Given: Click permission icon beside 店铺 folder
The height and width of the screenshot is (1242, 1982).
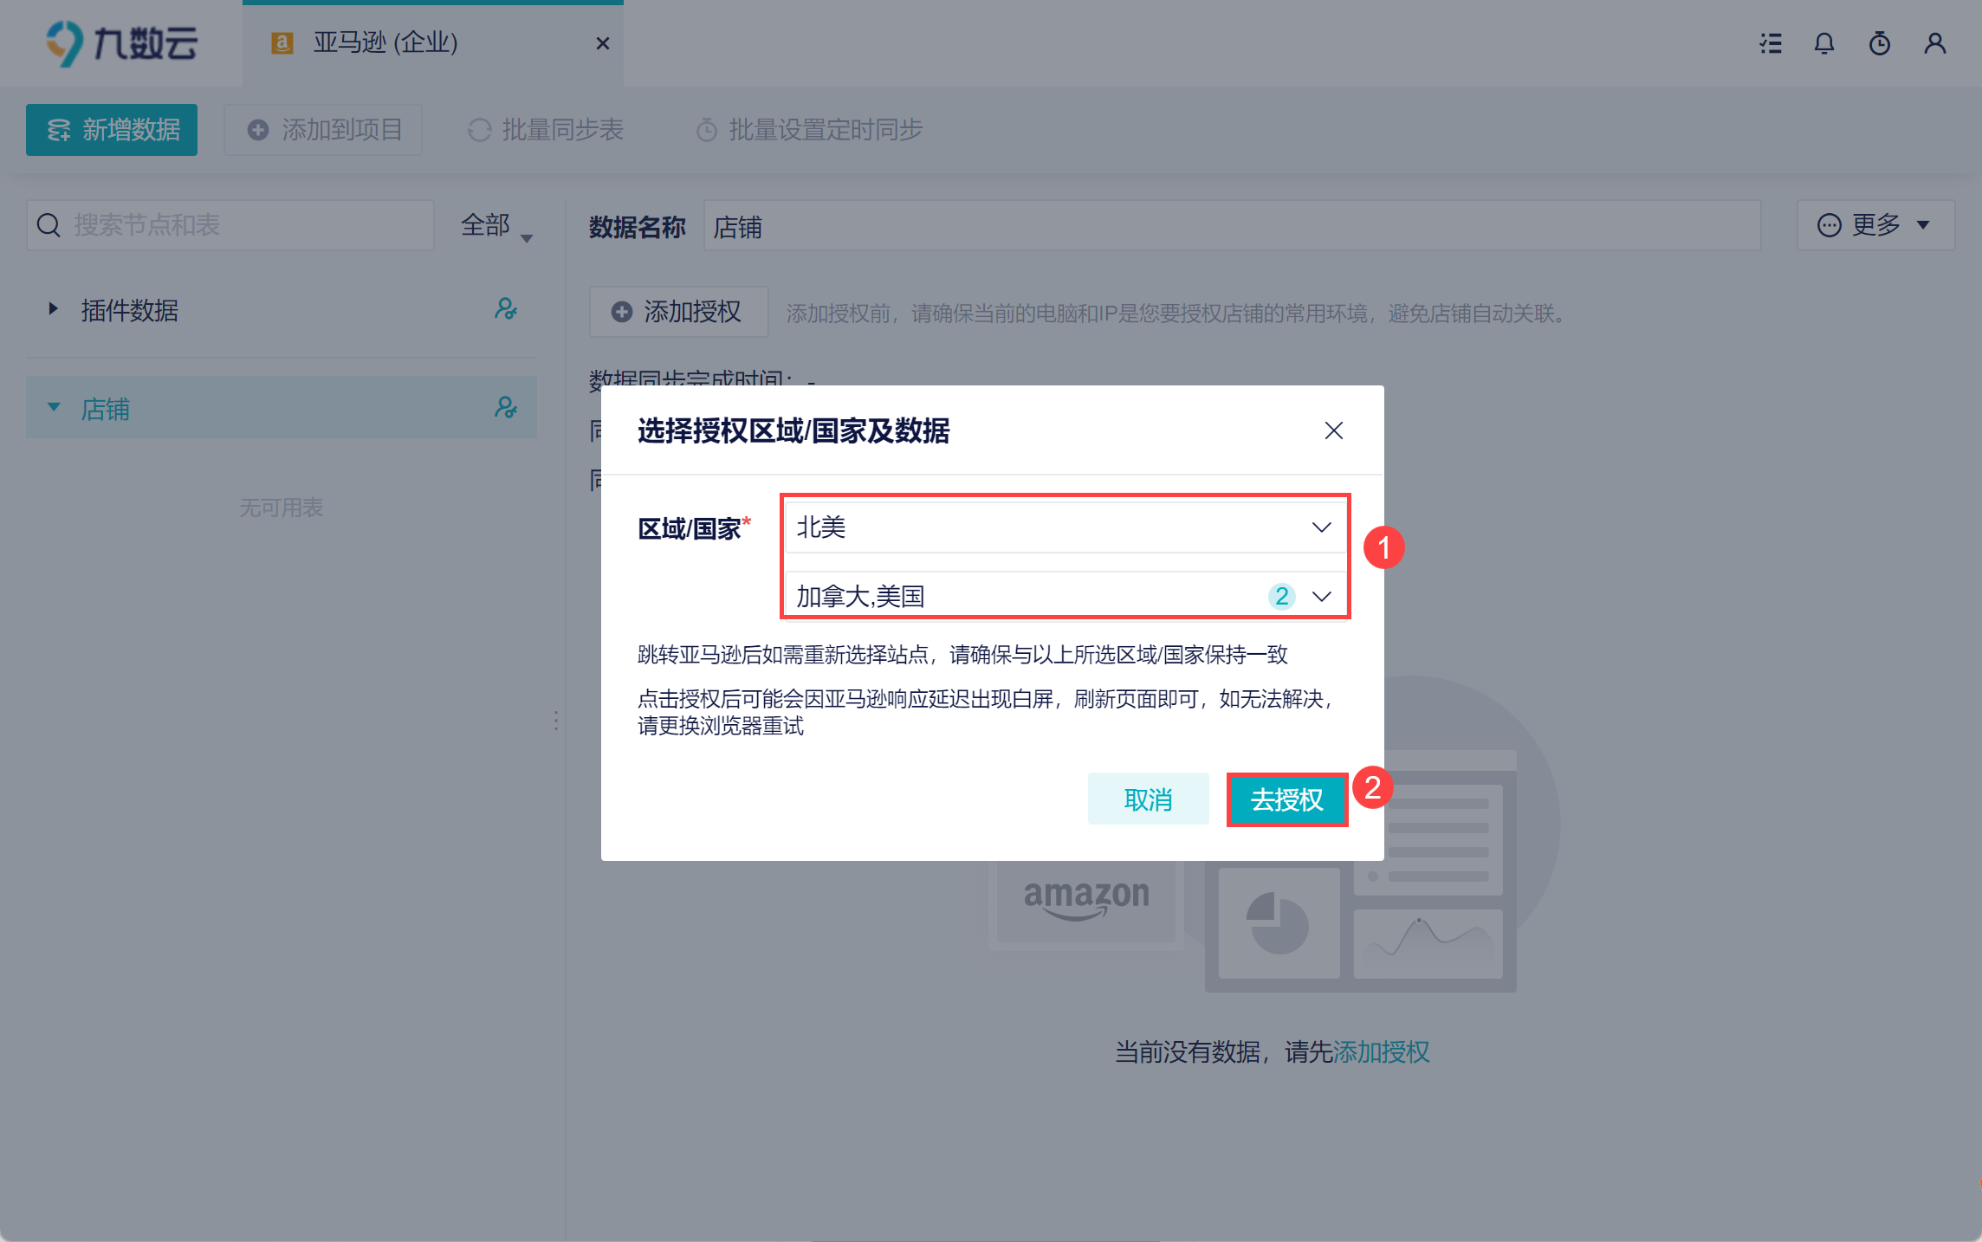Looking at the screenshot, I should point(506,407).
